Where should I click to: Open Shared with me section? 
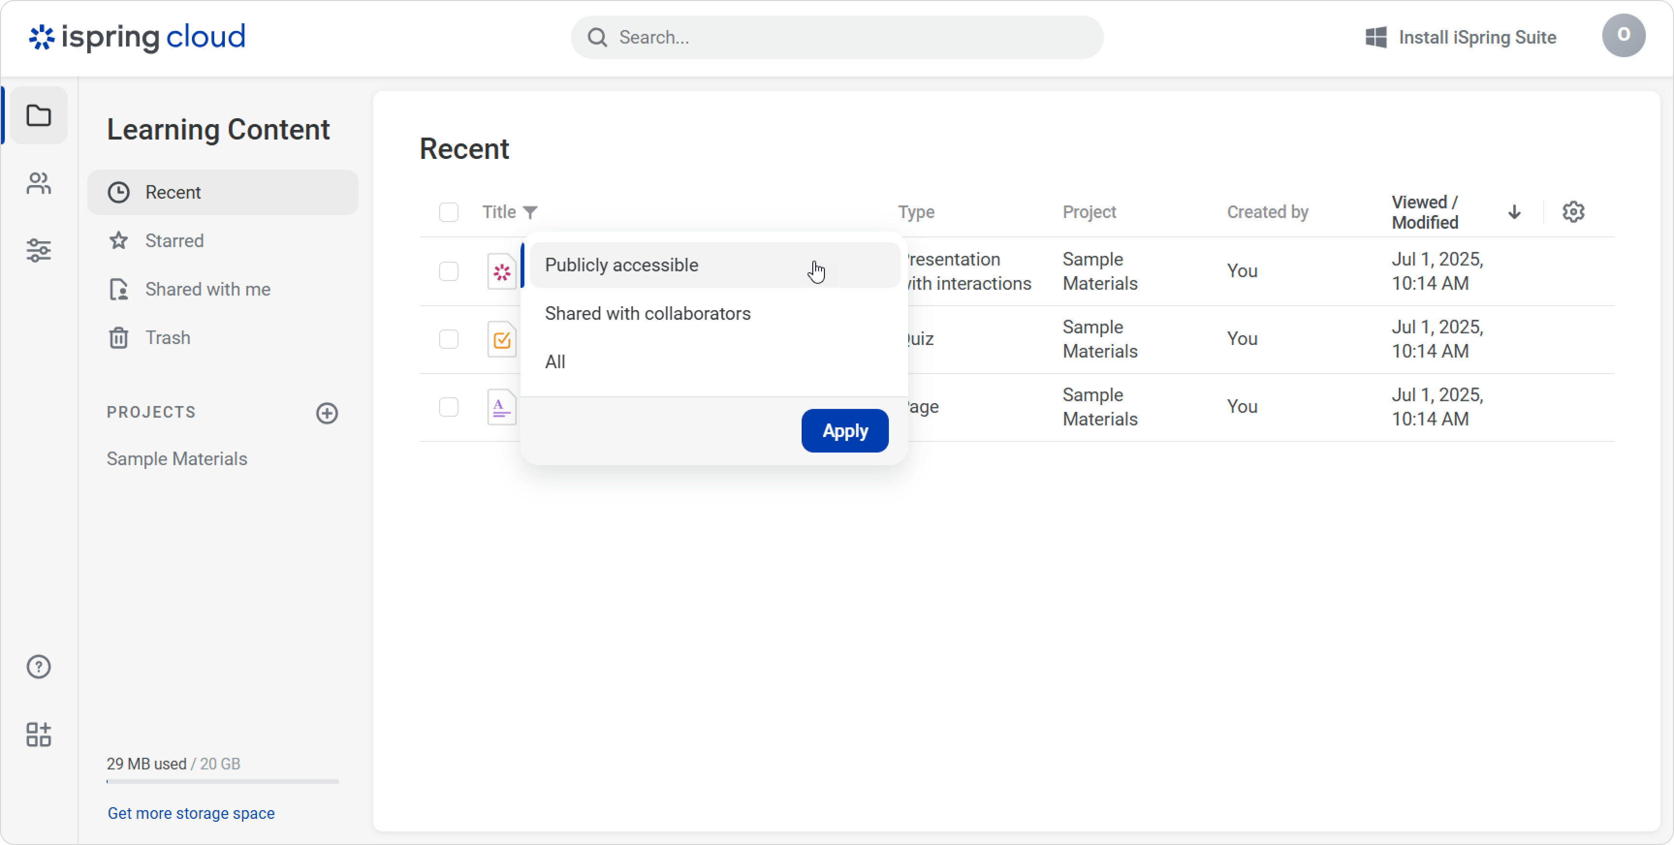[223, 289]
